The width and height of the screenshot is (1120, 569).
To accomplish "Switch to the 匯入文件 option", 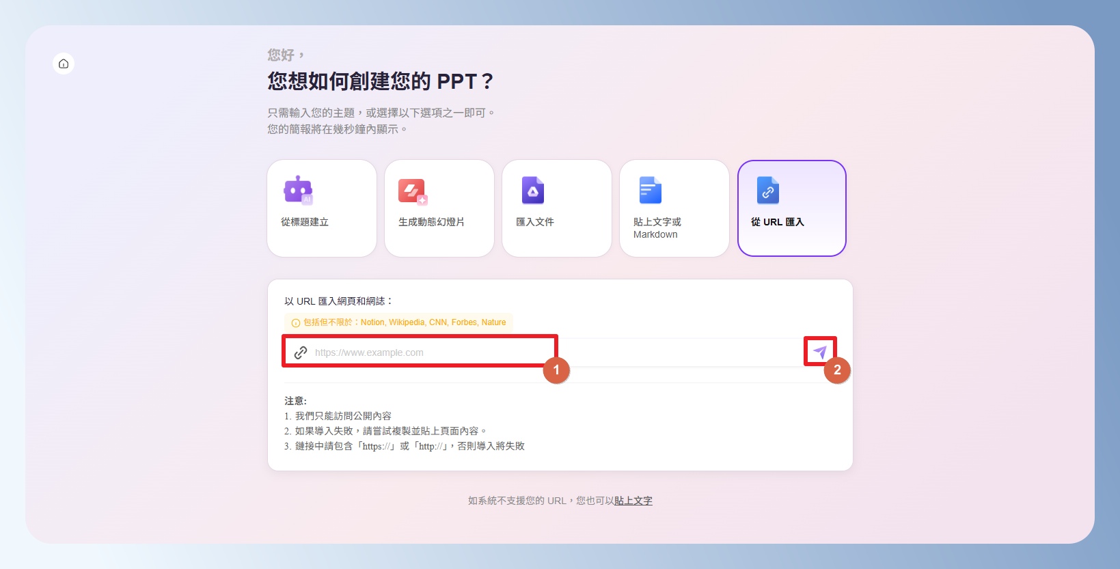I will pyautogui.click(x=557, y=208).
